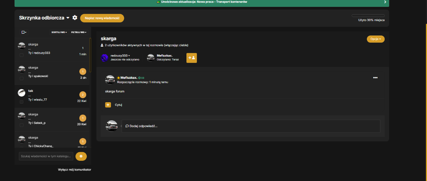
Task: Click the banner arrow on the right
Action: 385,2
